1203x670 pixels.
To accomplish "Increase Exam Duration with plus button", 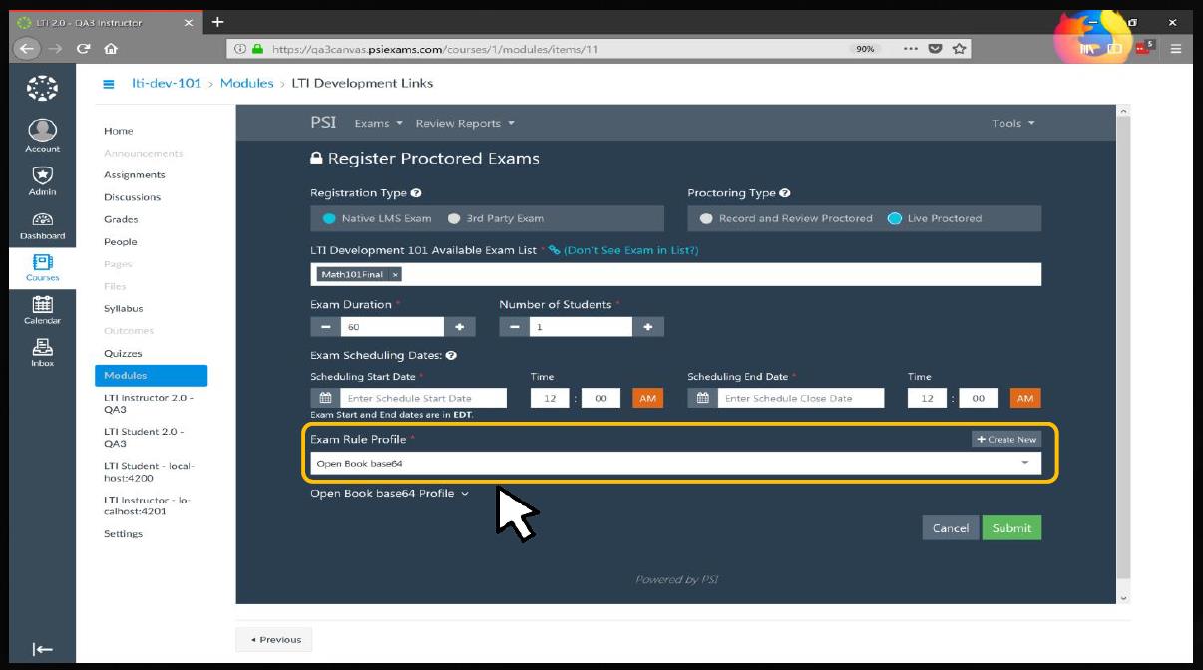I will pyautogui.click(x=460, y=327).
